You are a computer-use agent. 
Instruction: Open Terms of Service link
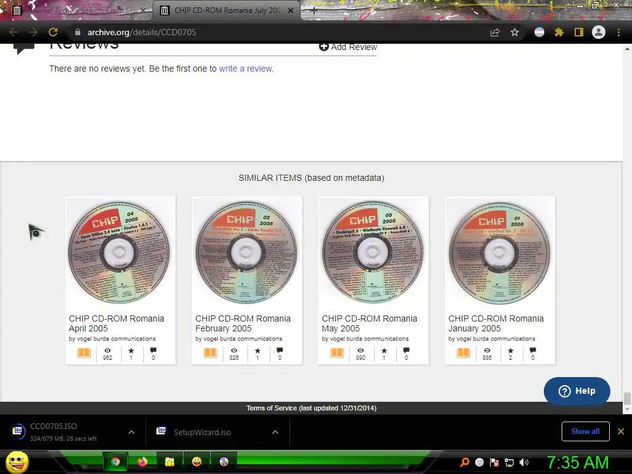(311, 408)
